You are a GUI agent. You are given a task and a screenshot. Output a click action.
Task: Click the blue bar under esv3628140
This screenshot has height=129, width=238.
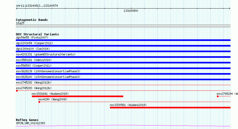point(123,79)
